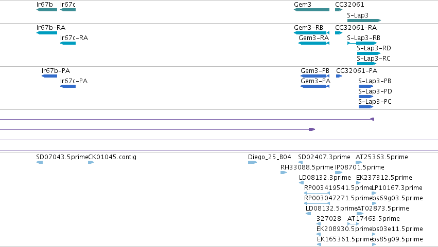
Task: Select the RP003419541.5prime spliced feature
Action: tap(317, 193)
